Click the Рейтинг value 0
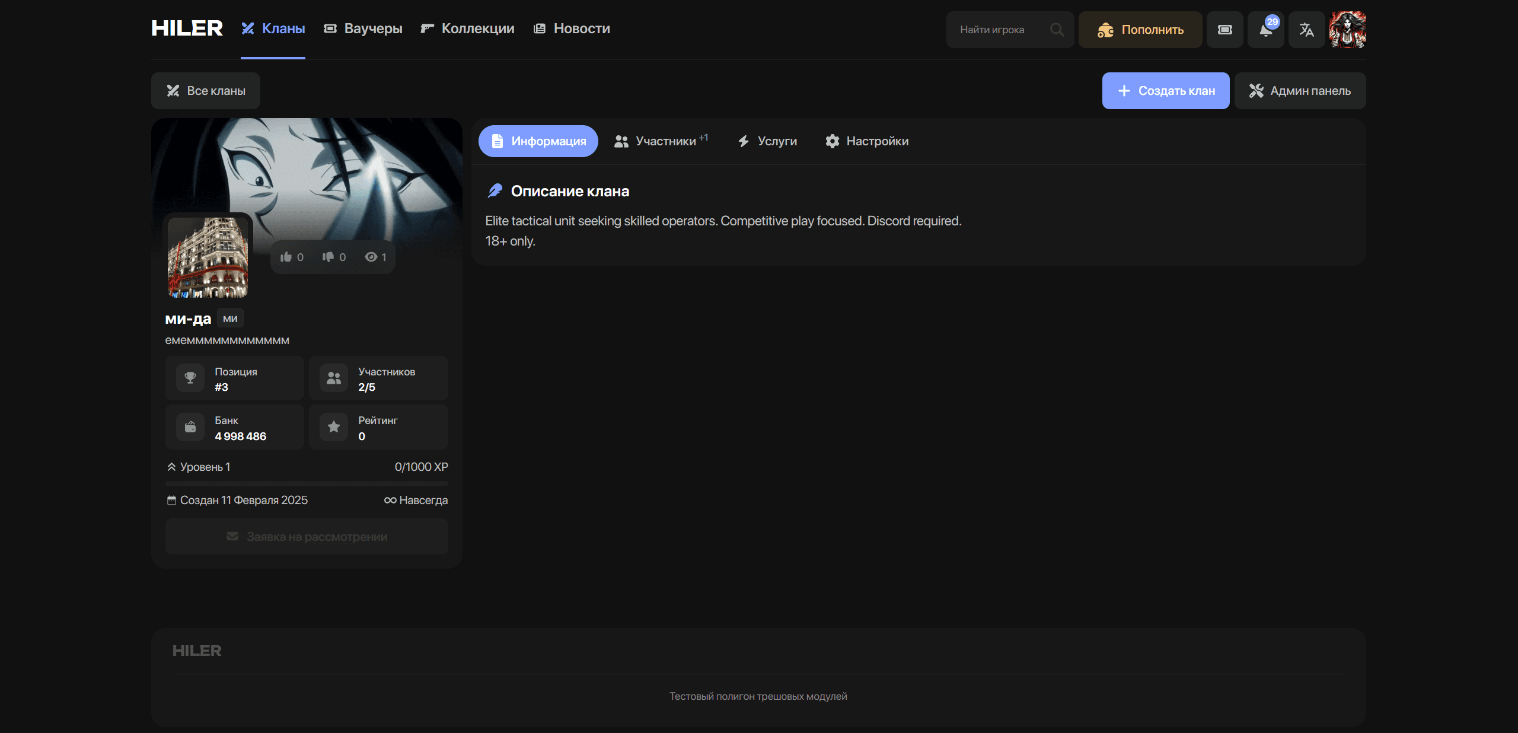Image resolution: width=1518 pixels, height=733 pixels. 362,436
